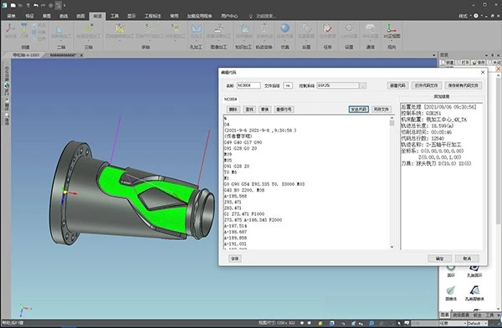The image size is (502, 328).
Task: Select the NC0004 tab in the code editor dialog
Action: pos(231,100)
